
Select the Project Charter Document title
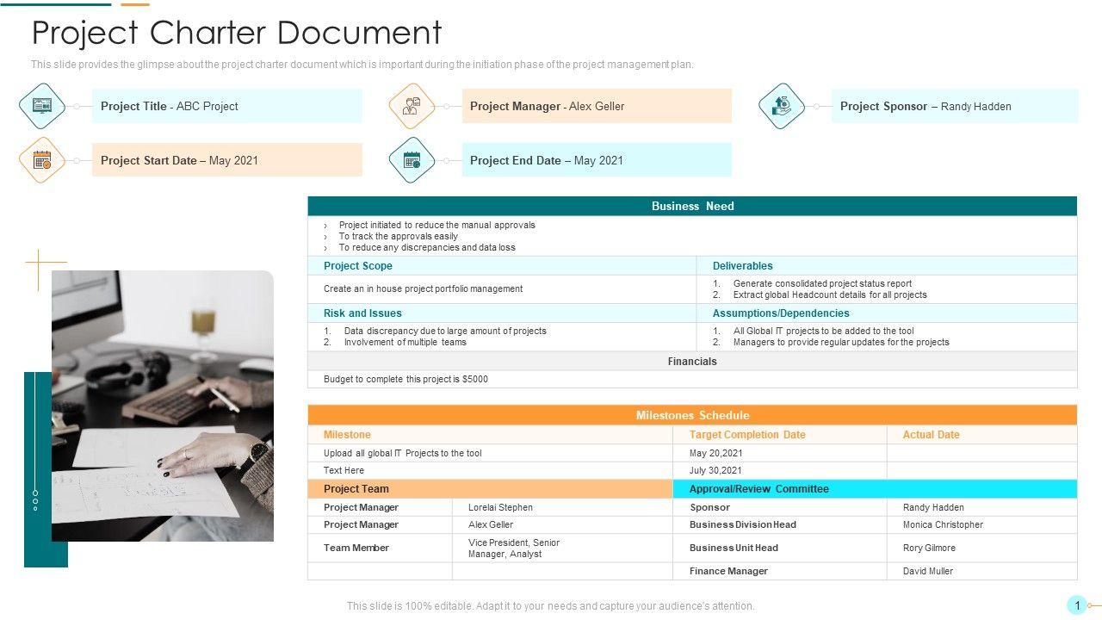click(x=237, y=33)
